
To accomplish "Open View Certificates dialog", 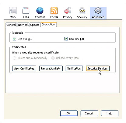I will pyautogui.click(x=24, y=69).
